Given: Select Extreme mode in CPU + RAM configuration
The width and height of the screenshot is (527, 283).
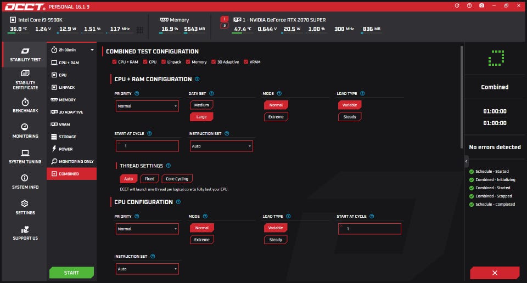Looking at the screenshot, I should pos(276,117).
